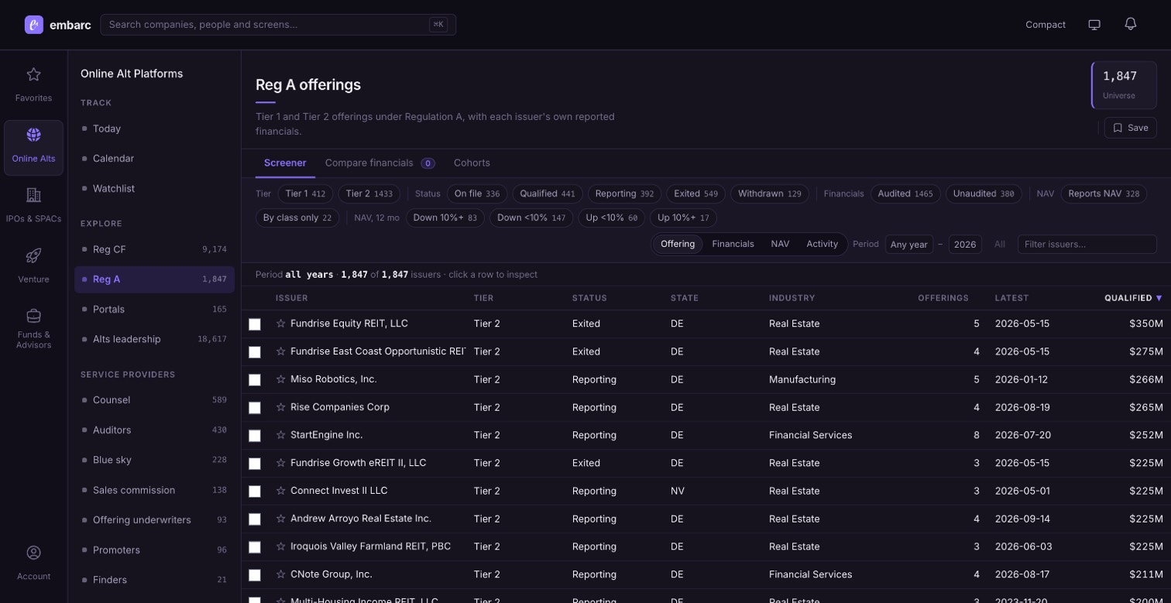This screenshot has width=1171, height=603.
Task: Open the IPOs & SPACs building icon
Action: [x=33, y=195]
